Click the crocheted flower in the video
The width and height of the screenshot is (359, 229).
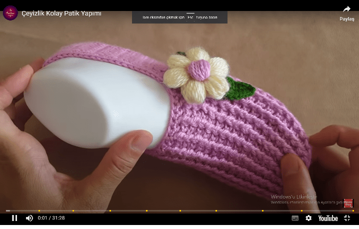pyautogui.click(x=197, y=74)
